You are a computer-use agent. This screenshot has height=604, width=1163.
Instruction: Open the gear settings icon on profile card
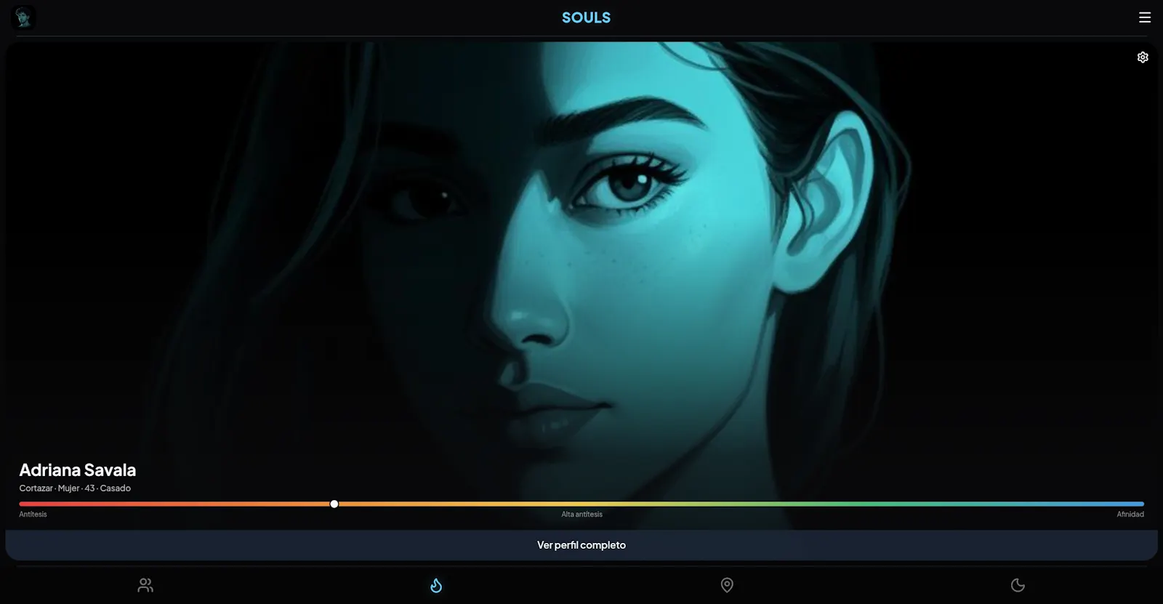coord(1143,57)
